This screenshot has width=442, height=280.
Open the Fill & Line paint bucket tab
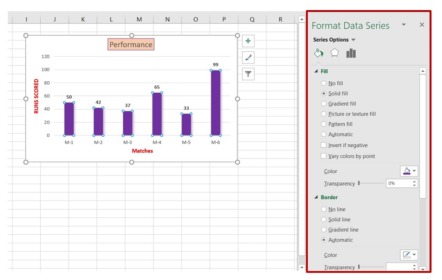click(x=319, y=53)
